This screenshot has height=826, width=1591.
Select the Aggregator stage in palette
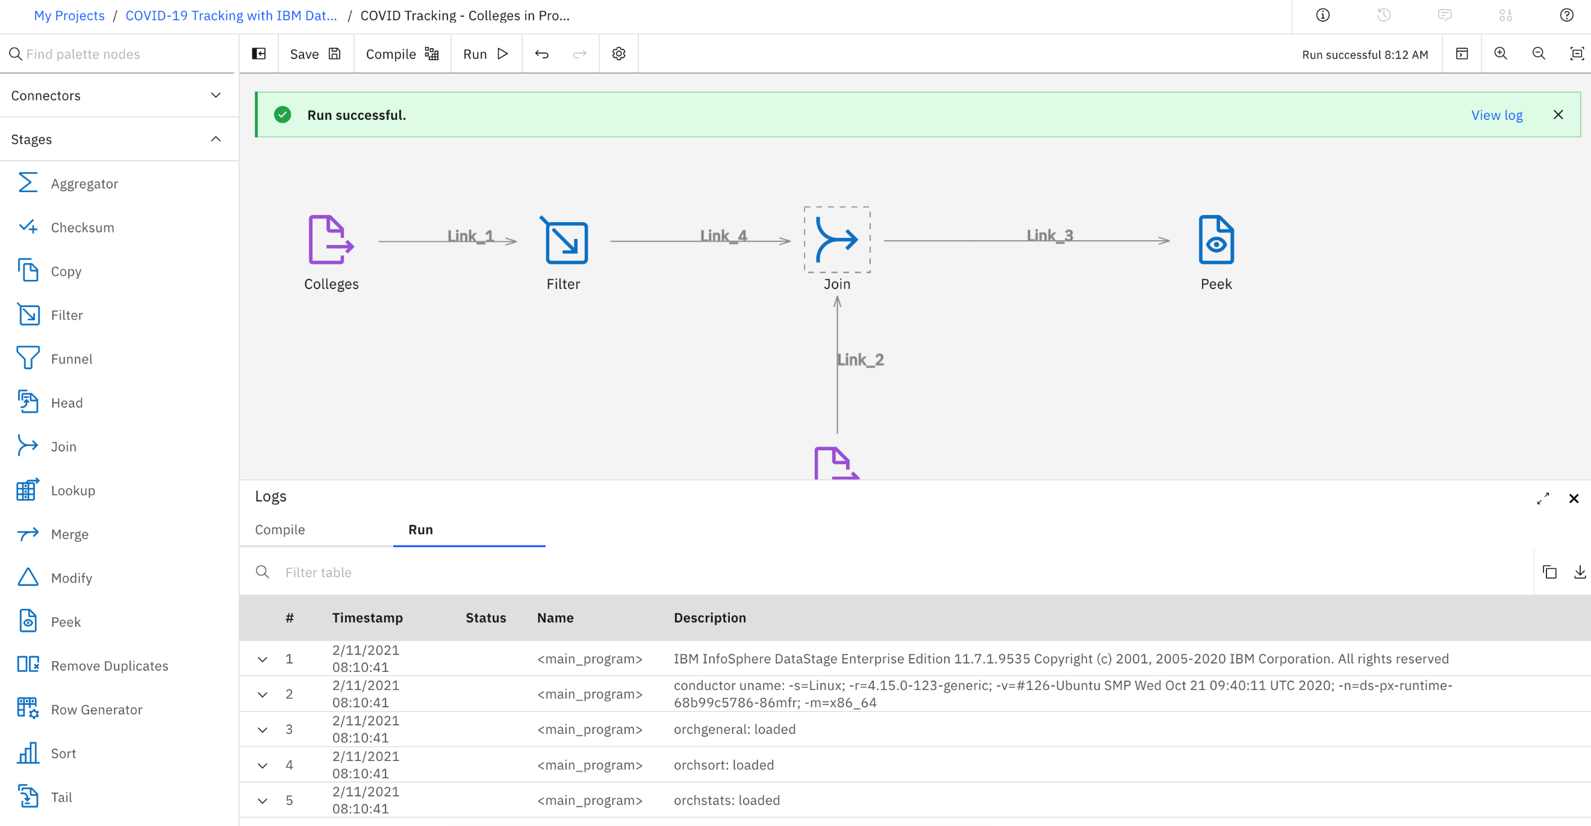(85, 183)
